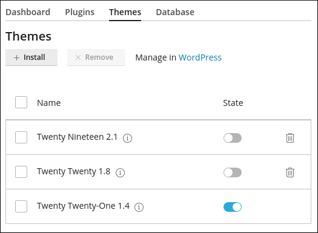The height and width of the screenshot is (233, 318).
Task: Click the Twenty Twenty 1.8 theme name
Action: (73, 172)
